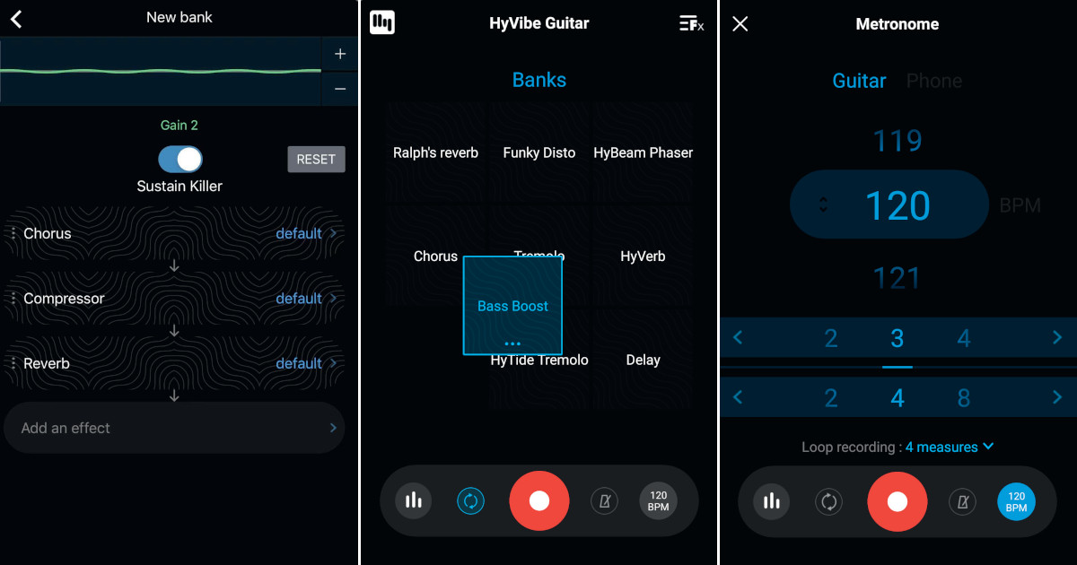Start recording in HyVibe Guitar screen
1077x565 pixels.
click(539, 500)
